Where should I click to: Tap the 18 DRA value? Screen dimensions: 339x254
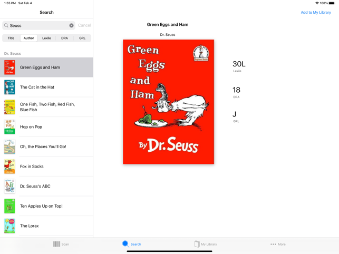coord(236,90)
